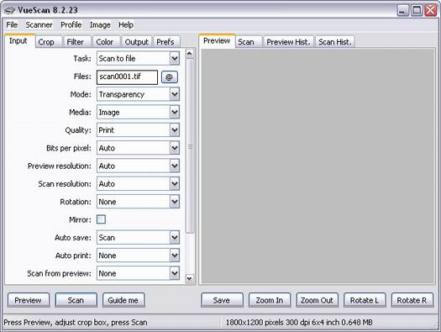This screenshot has width=441, height=332.
Task: Click the Files field containing scan0001.tif
Action: (x=127, y=77)
